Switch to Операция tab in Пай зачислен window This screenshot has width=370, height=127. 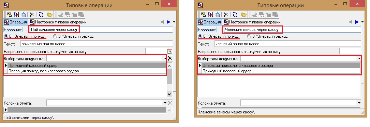(16, 22)
